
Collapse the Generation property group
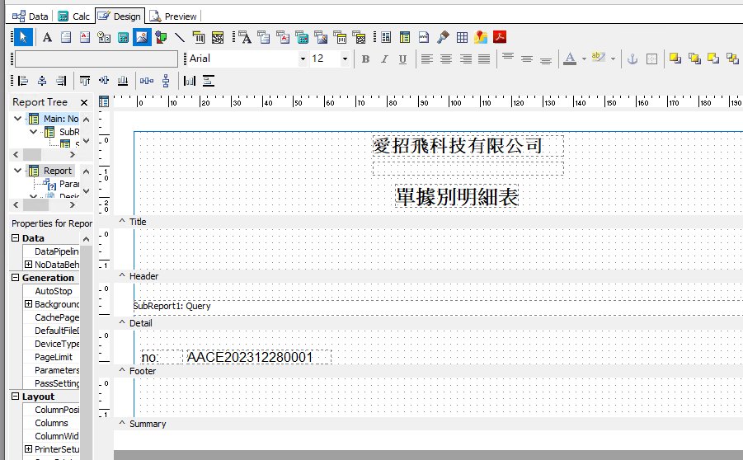click(16, 279)
